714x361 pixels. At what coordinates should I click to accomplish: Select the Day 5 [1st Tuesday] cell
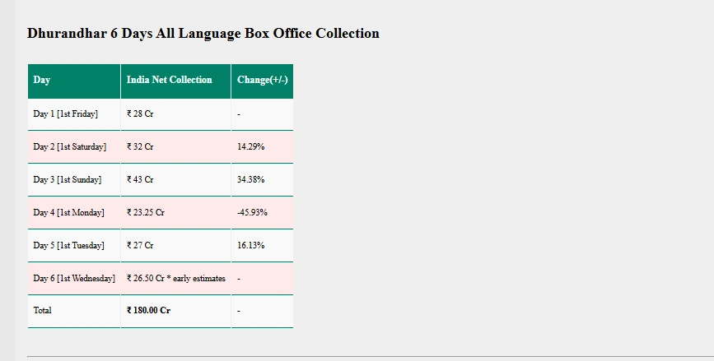point(68,246)
